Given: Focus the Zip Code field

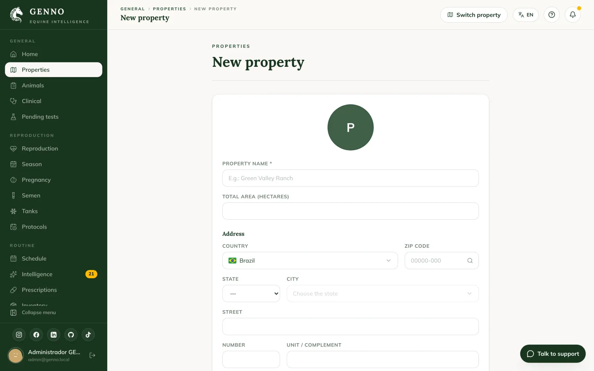Looking at the screenshot, I should (x=441, y=260).
